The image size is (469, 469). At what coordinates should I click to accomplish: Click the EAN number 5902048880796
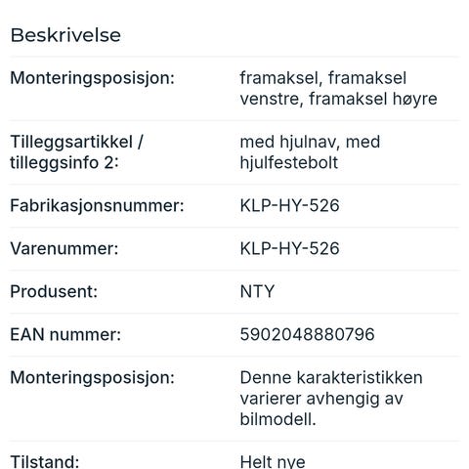pos(307,334)
